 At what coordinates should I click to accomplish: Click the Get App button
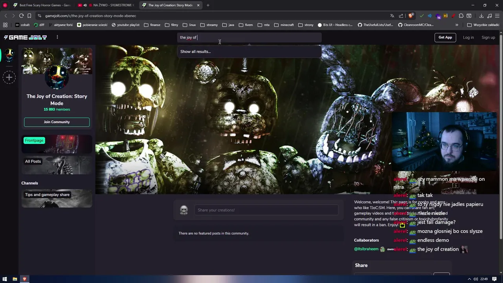(x=445, y=37)
